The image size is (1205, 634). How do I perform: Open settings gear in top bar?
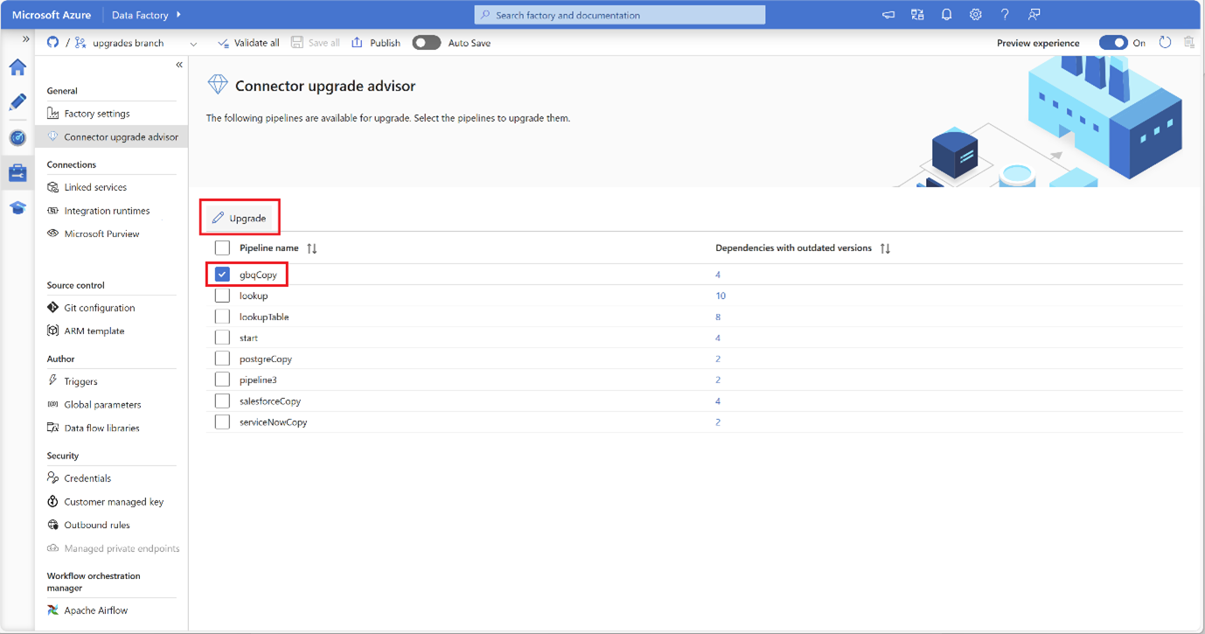tap(975, 15)
